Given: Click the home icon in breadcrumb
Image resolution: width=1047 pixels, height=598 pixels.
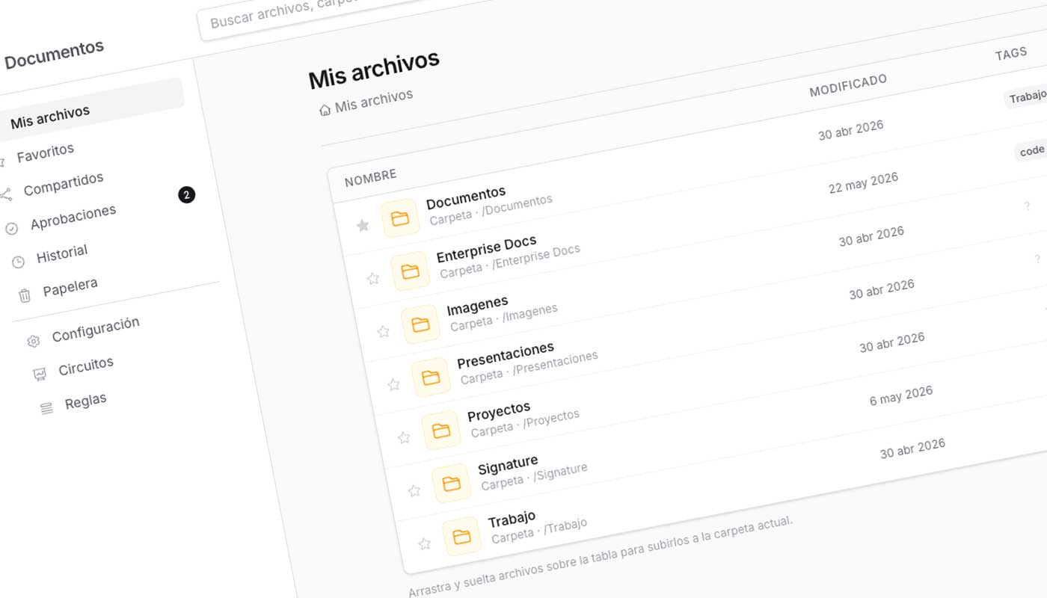Looking at the screenshot, I should [325, 110].
